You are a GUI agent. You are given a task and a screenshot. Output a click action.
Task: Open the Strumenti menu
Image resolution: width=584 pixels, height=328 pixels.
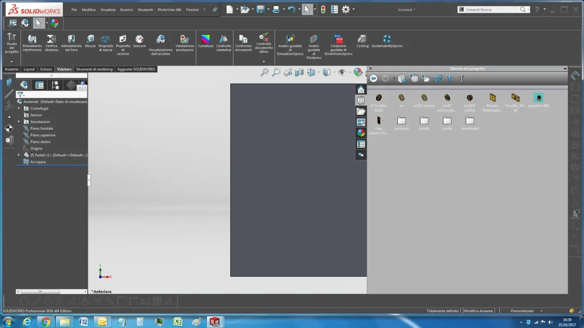(x=145, y=10)
